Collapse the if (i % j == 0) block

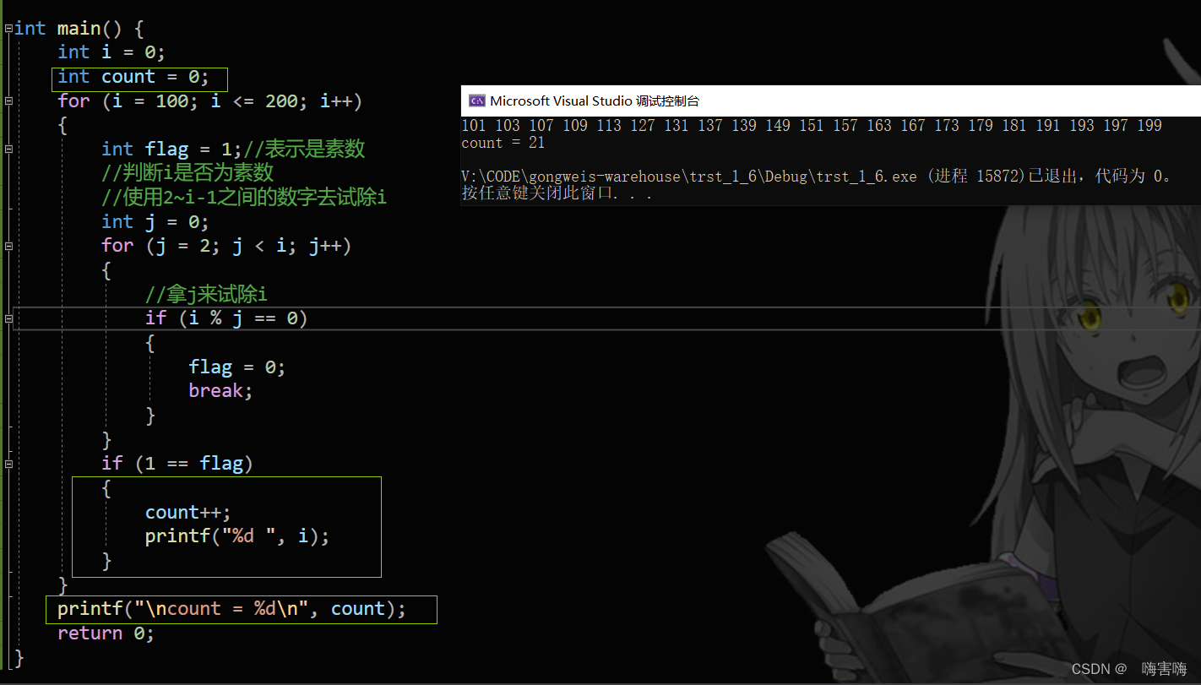click(8, 318)
